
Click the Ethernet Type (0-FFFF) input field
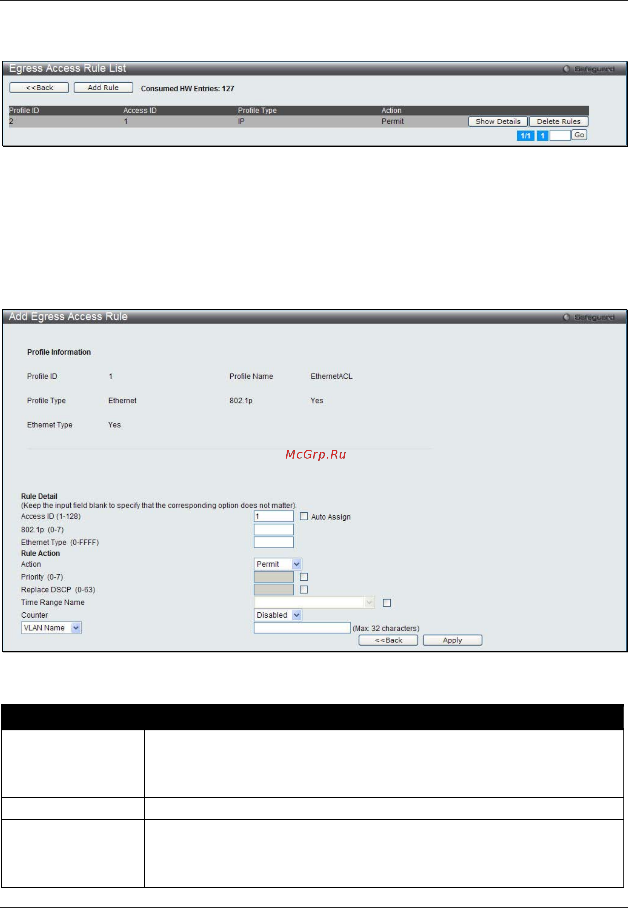pos(273,542)
